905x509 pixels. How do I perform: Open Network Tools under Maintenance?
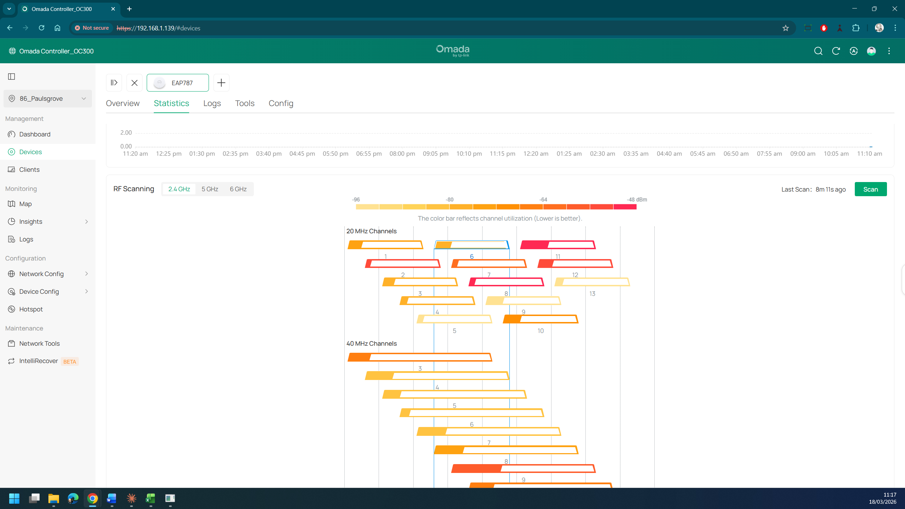pos(39,344)
